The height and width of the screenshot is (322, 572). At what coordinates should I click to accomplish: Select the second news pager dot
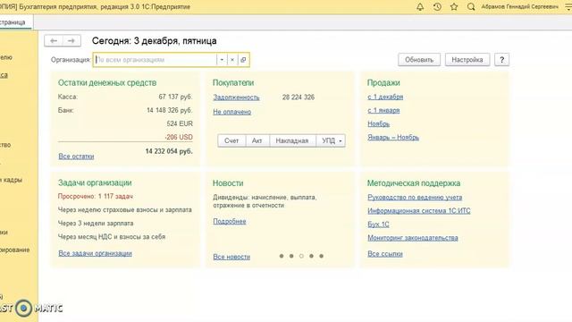coord(291,256)
